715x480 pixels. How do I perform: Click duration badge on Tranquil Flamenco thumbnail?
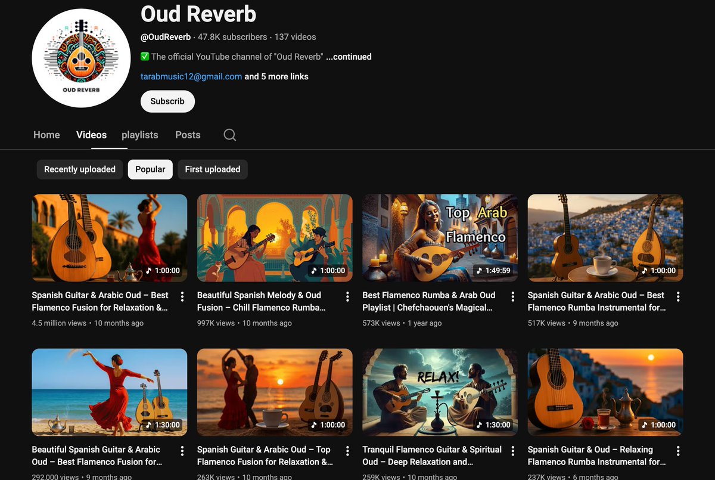(x=494, y=425)
